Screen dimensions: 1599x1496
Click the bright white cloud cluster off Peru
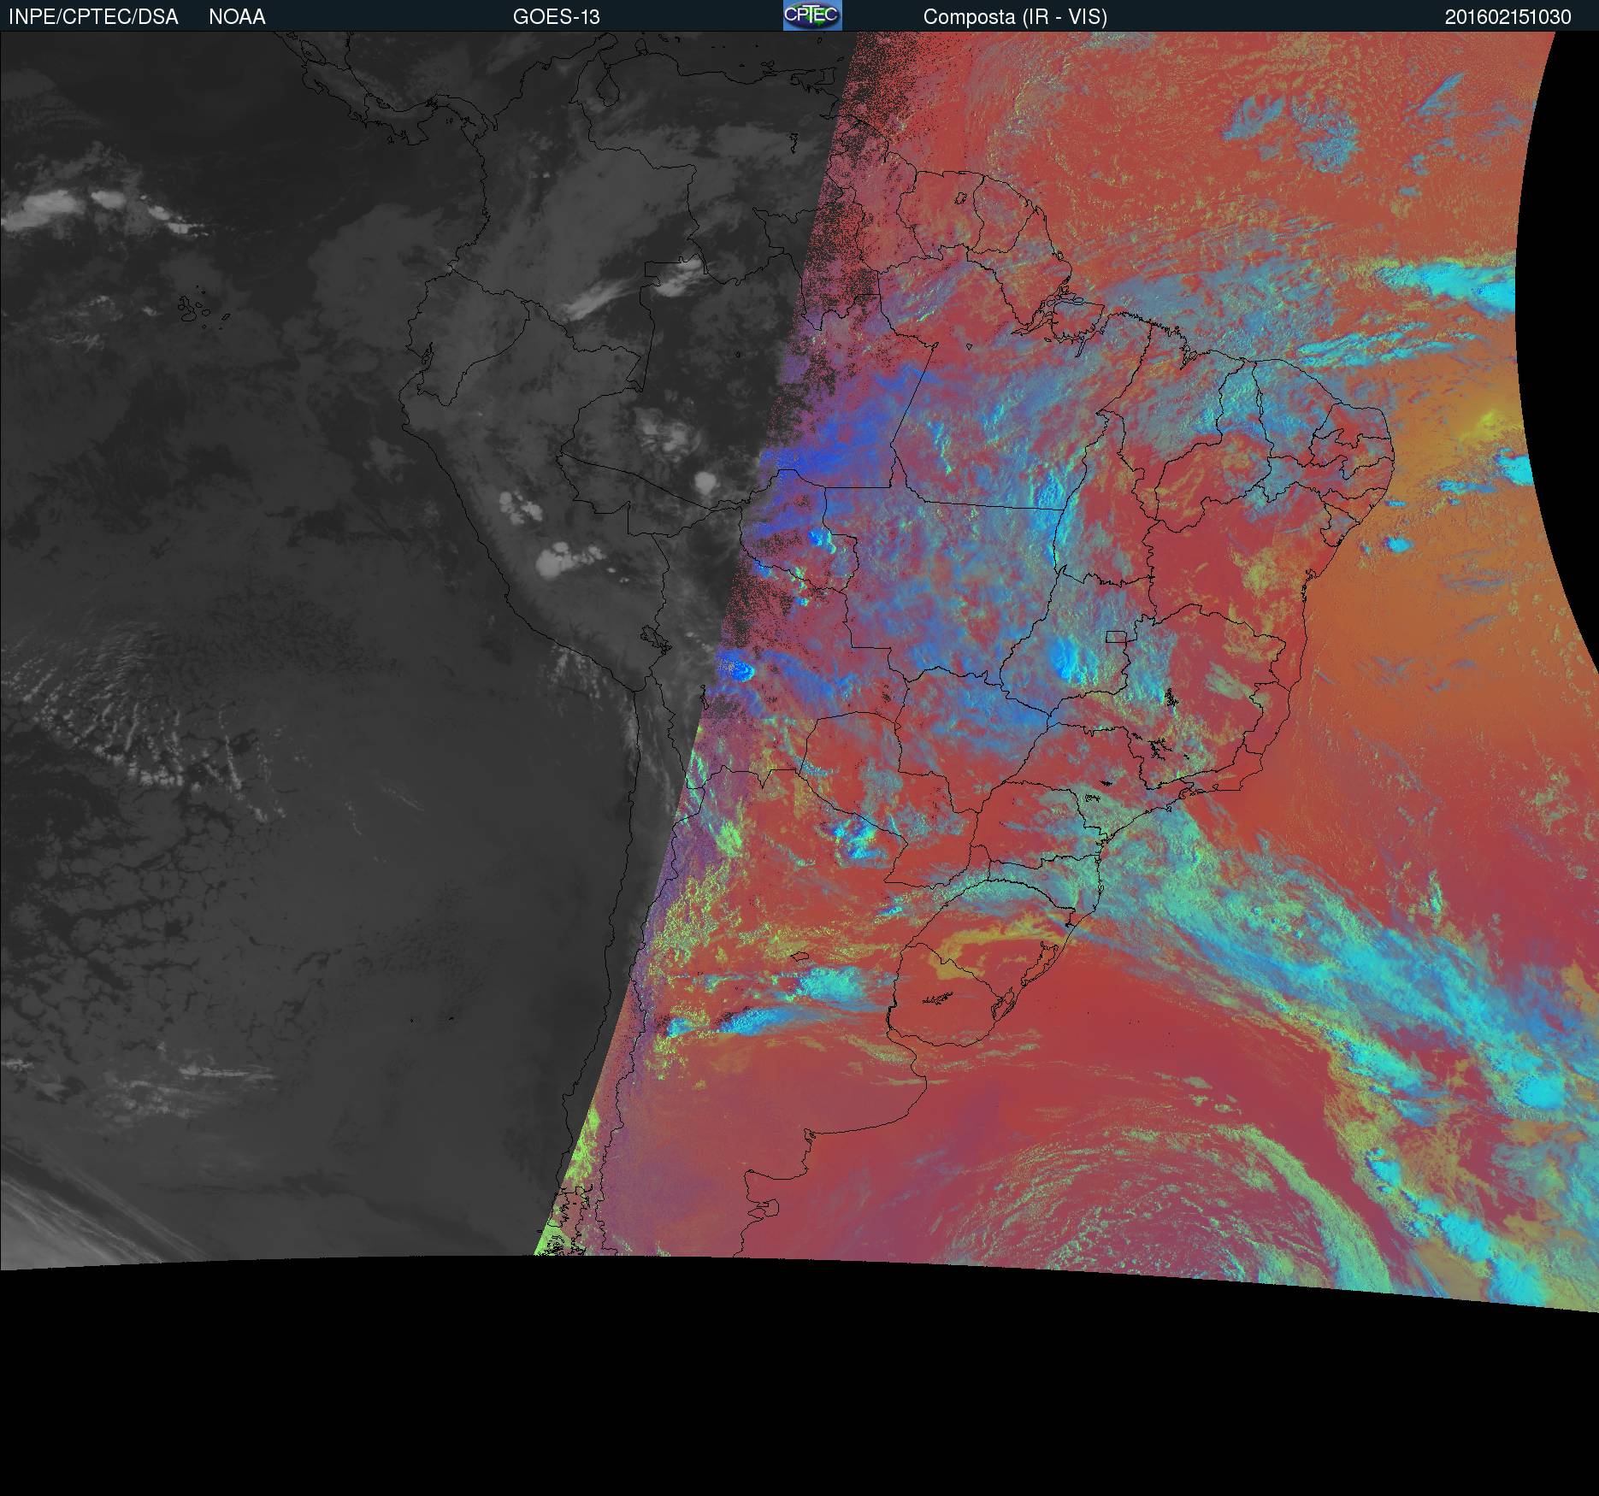pyautogui.click(x=556, y=560)
